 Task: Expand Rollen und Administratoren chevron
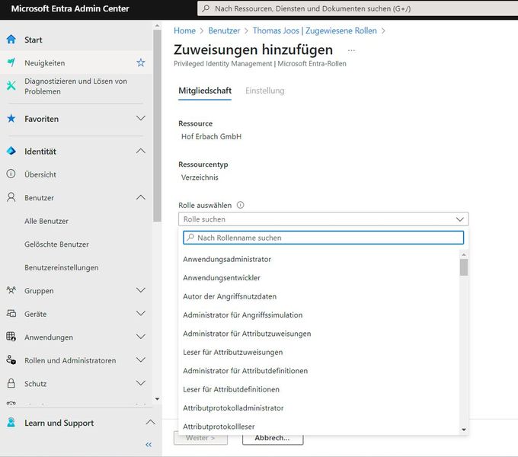click(x=141, y=360)
